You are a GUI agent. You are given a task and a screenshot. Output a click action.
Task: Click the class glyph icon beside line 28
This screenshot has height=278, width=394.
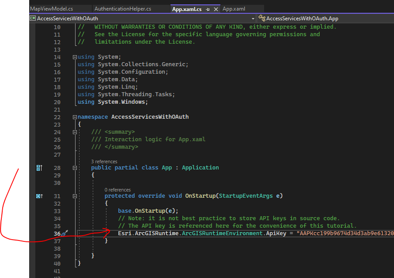[x=39, y=168]
